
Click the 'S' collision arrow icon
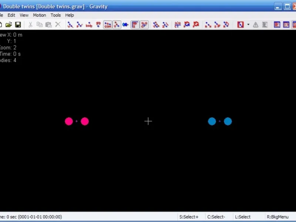click(x=217, y=24)
